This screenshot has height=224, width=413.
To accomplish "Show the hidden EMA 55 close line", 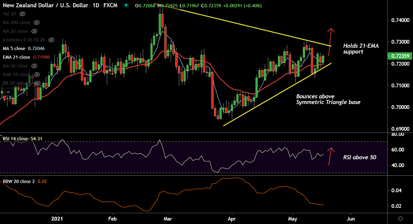I will click(37, 74).
